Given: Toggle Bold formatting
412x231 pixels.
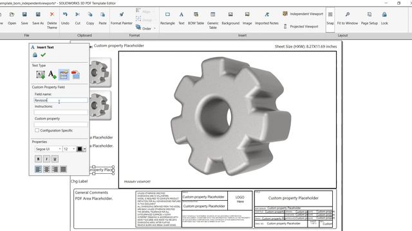Looking at the screenshot, I should 38,159.
